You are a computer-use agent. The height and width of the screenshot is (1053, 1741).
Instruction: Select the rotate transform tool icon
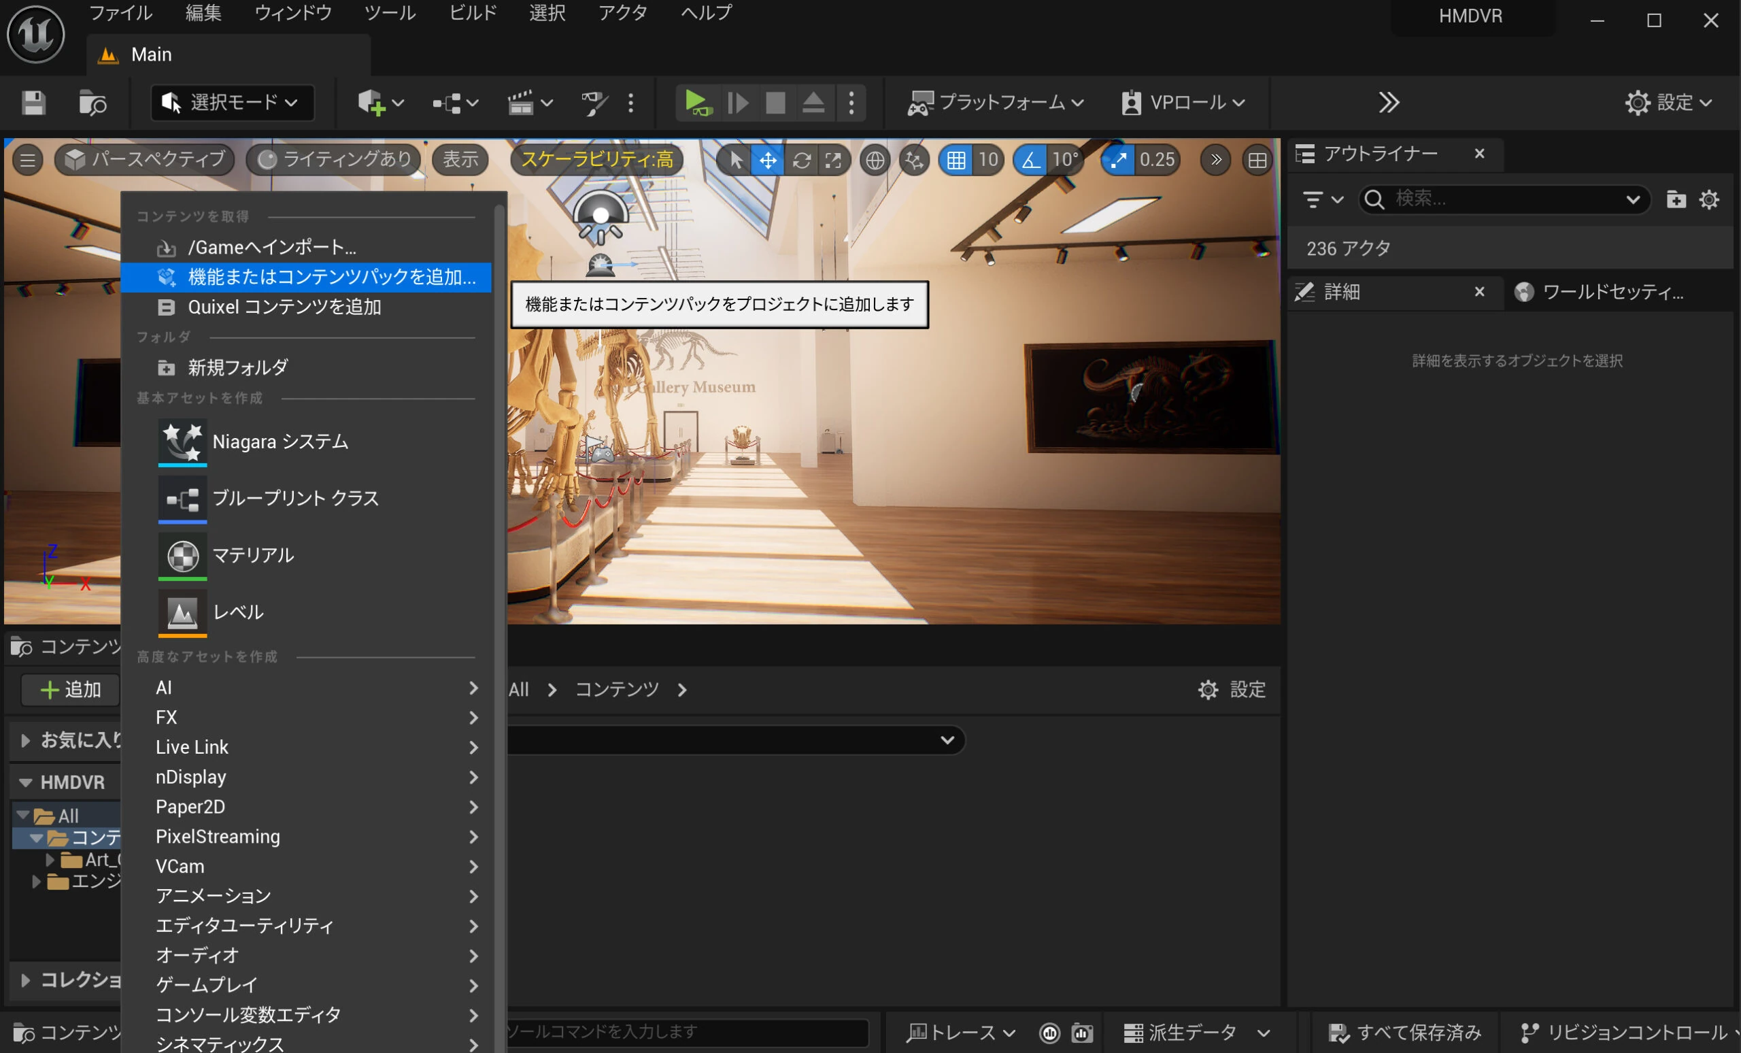pyautogui.click(x=800, y=161)
